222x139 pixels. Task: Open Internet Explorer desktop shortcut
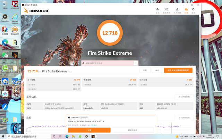pyautogui.click(x=15, y=19)
